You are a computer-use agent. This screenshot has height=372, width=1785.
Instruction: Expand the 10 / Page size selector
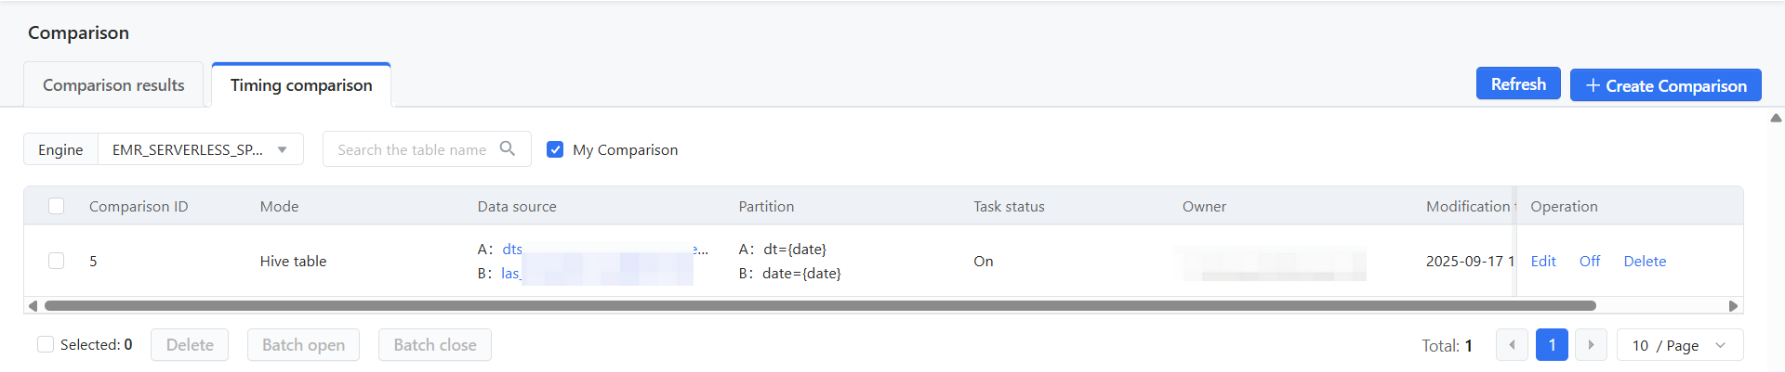[x=1680, y=345]
